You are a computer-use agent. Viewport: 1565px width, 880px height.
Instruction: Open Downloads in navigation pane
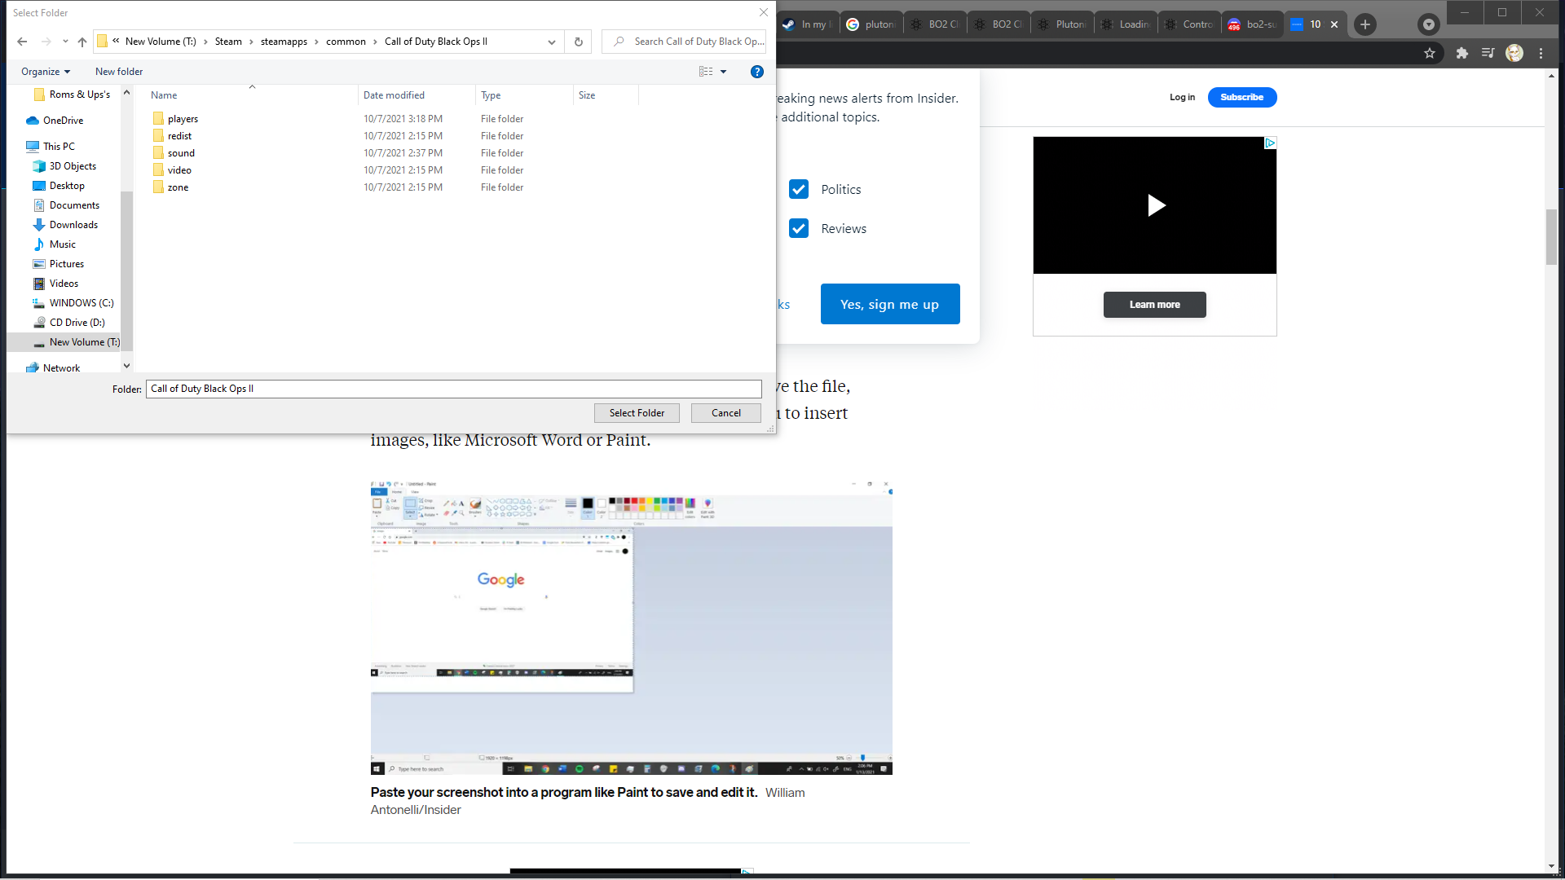73,225
